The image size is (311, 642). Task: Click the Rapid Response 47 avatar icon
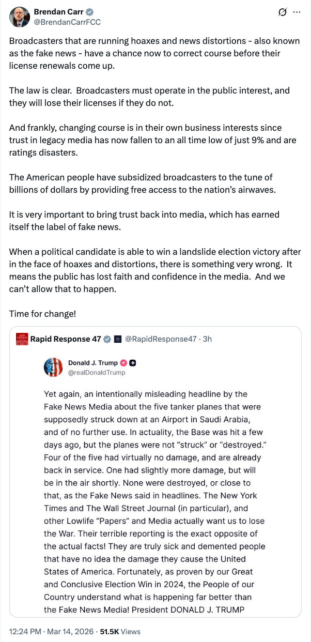point(22,339)
